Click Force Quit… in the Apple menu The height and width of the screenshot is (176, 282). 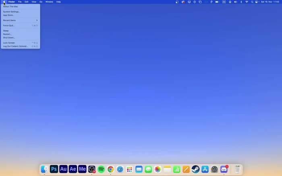coord(9,25)
